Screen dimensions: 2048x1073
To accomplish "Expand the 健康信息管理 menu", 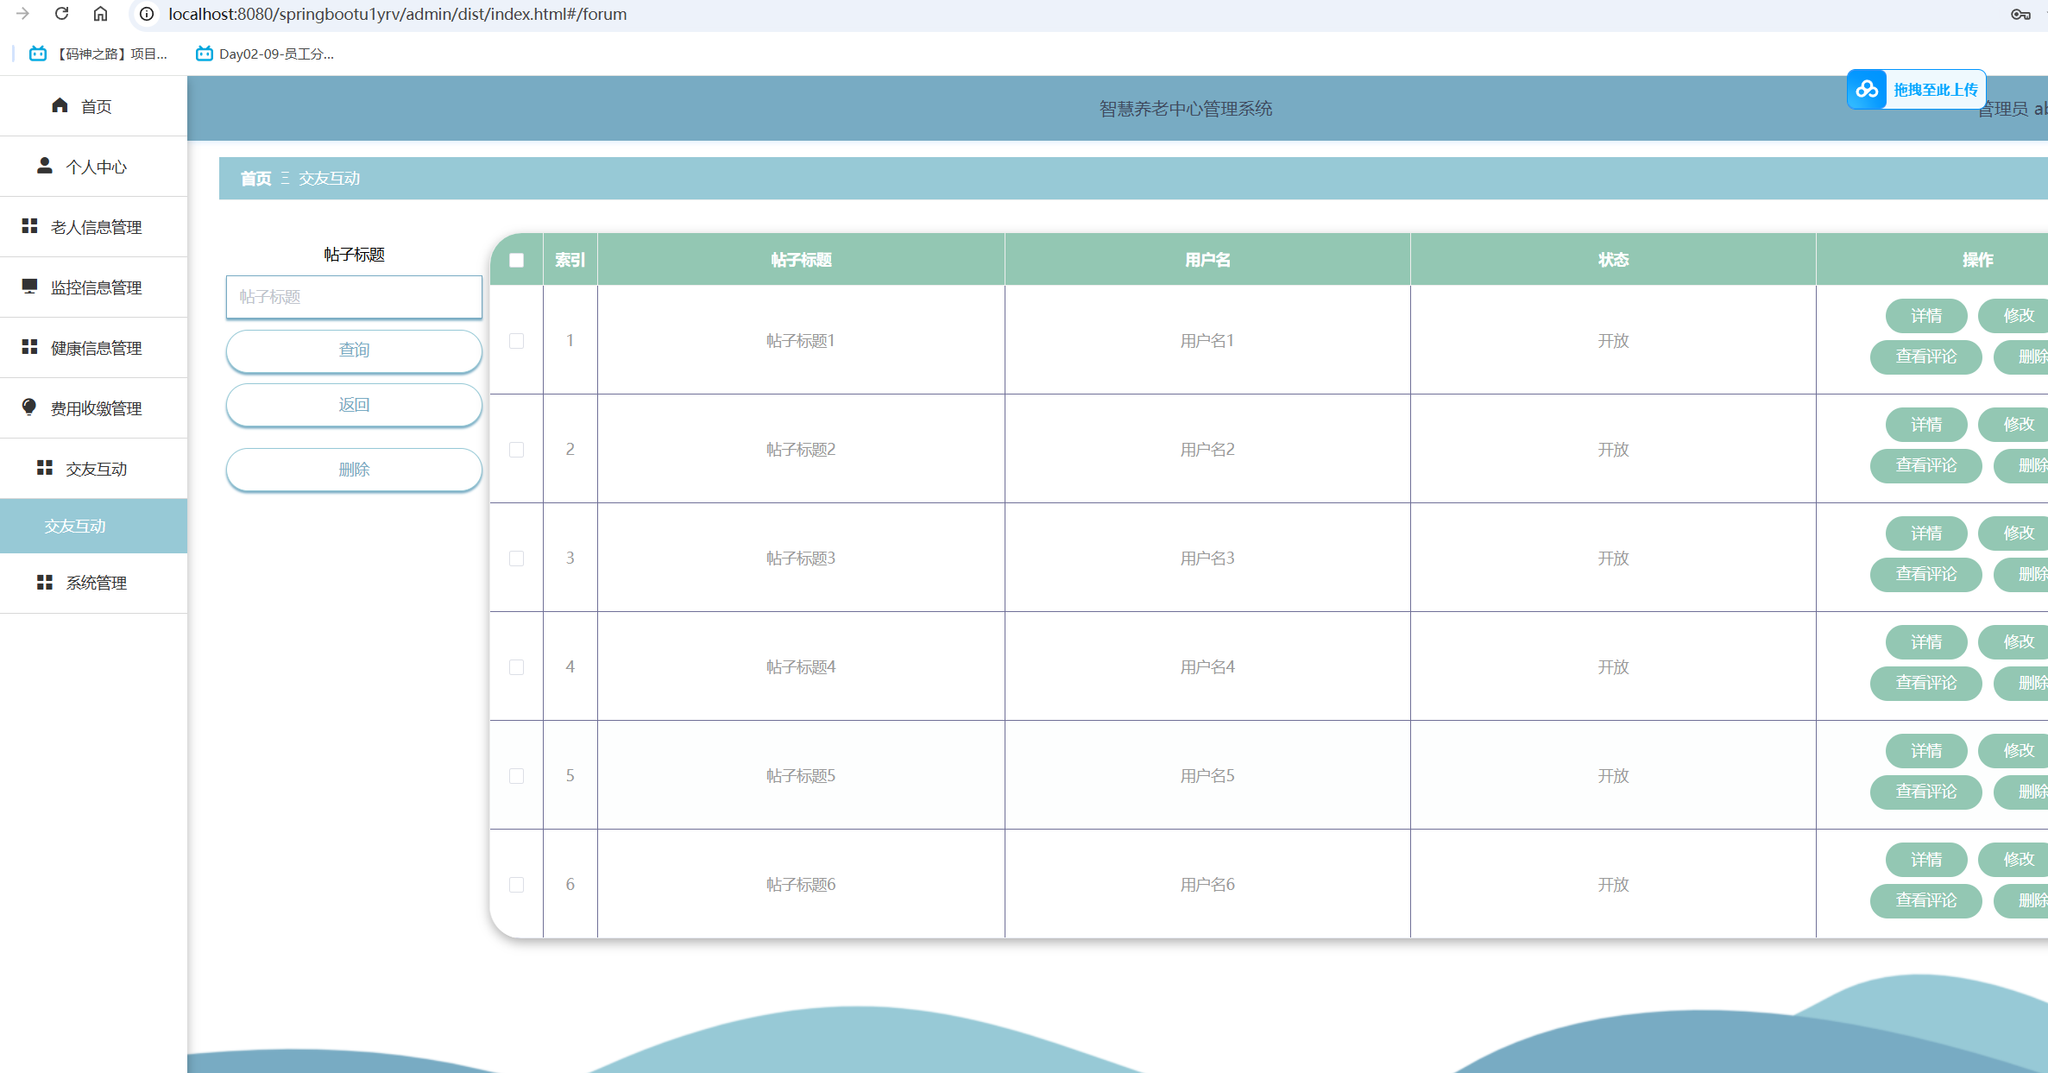I will click(93, 348).
